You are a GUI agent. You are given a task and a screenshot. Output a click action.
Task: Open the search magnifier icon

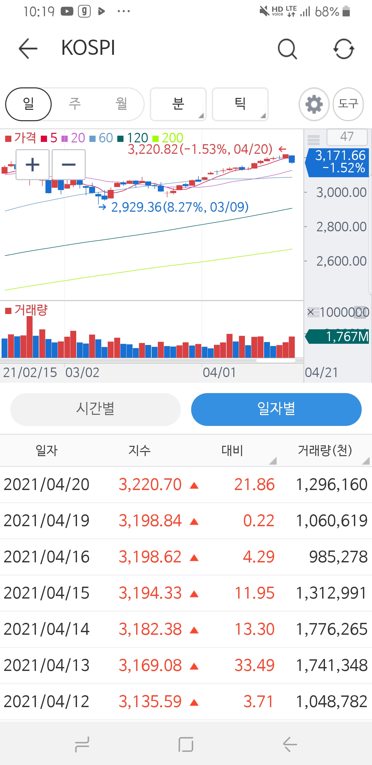pos(287,49)
